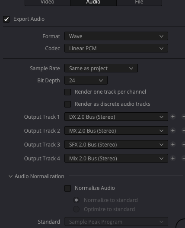This screenshot has width=185, height=228.
Task: Open the Sample Rate dropdown
Action: (101, 68)
